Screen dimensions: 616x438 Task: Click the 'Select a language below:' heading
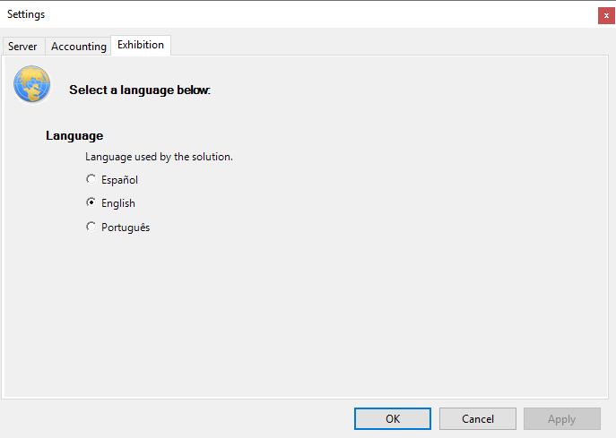(x=139, y=90)
